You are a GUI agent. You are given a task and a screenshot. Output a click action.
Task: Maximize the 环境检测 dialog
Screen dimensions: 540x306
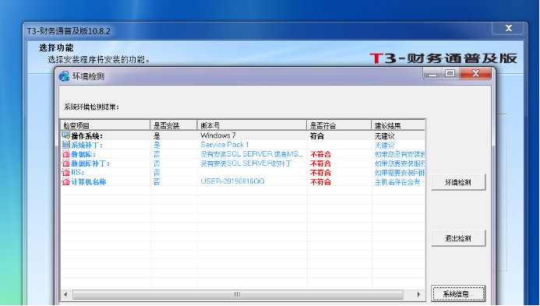coord(450,73)
